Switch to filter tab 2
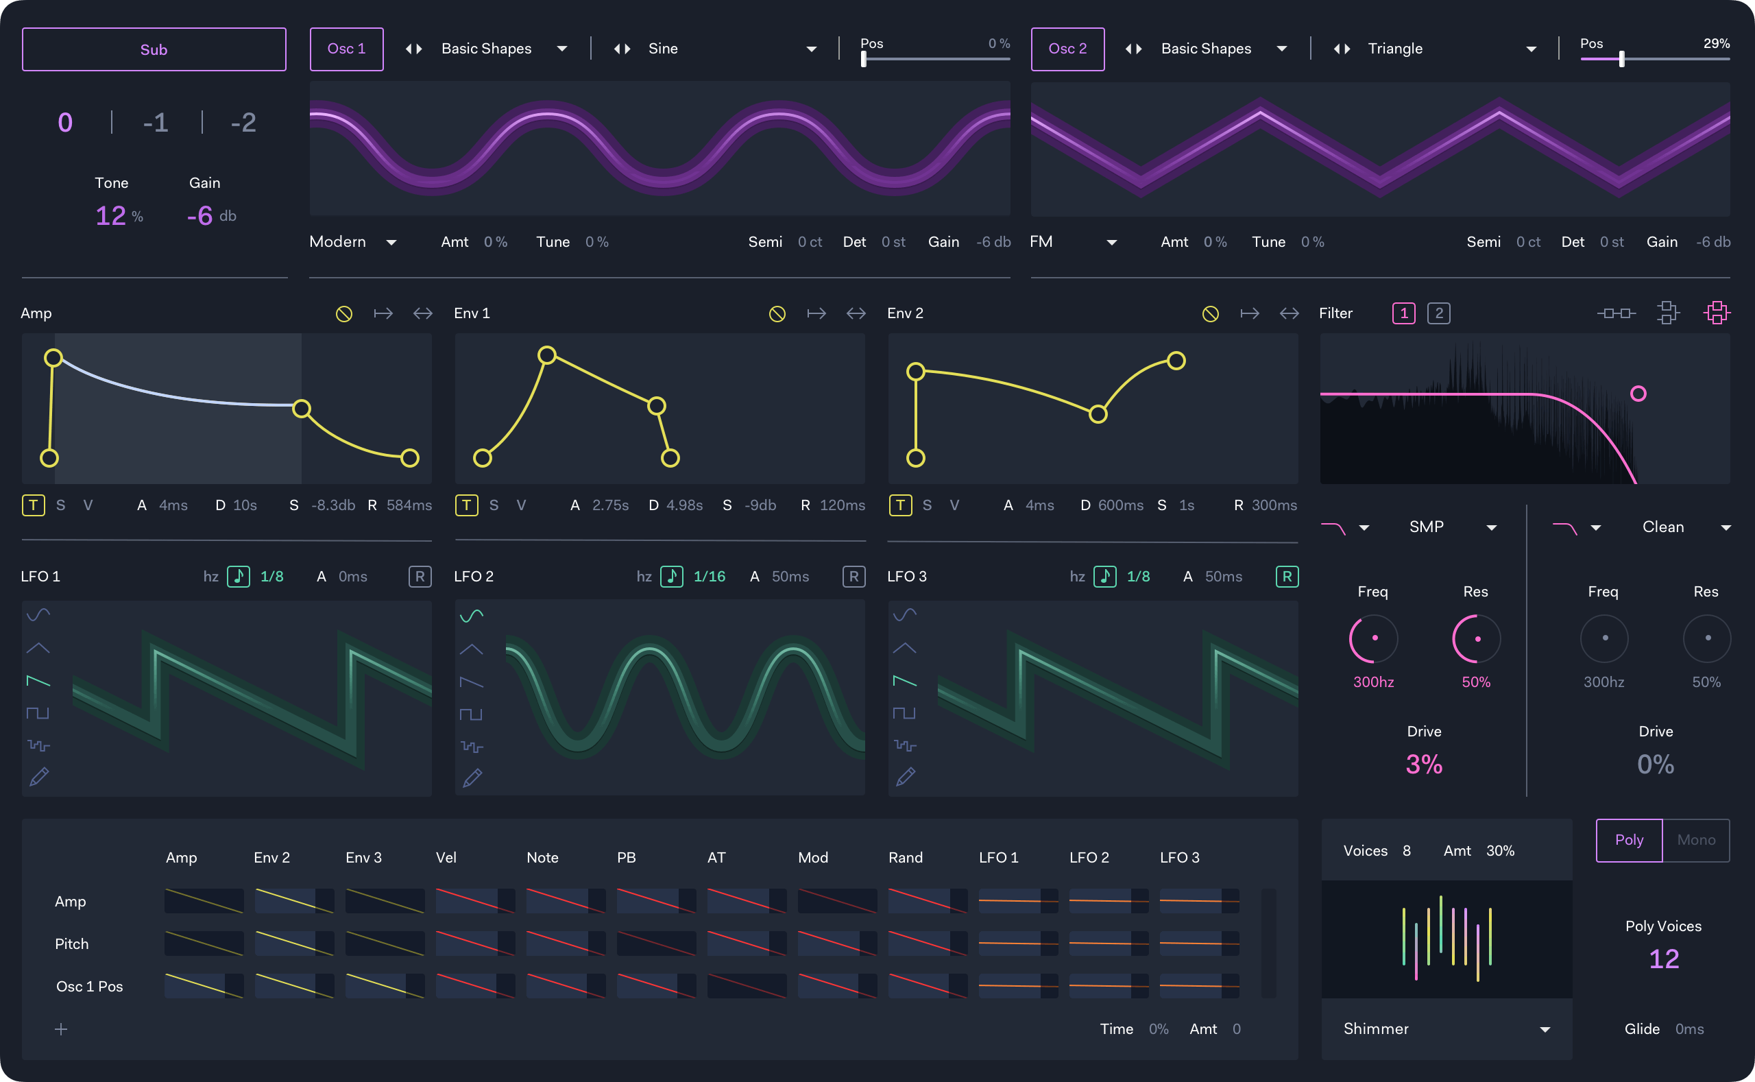Viewport: 1755px width, 1082px height. [1439, 313]
